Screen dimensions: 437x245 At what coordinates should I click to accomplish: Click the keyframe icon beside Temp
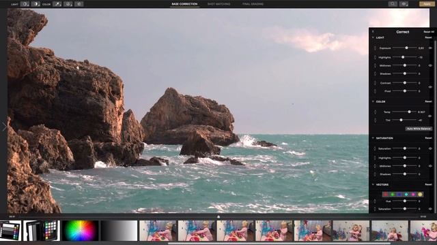[375, 112]
